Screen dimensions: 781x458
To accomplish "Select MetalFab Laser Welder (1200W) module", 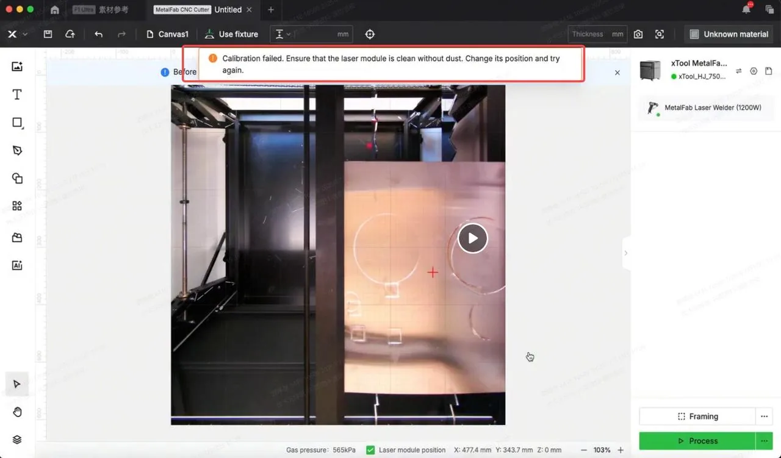I will coord(706,108).
